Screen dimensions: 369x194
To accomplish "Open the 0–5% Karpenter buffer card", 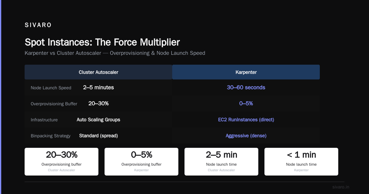I will coord(141,162).
